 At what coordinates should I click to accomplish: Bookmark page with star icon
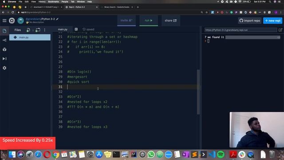coord(207,12)
